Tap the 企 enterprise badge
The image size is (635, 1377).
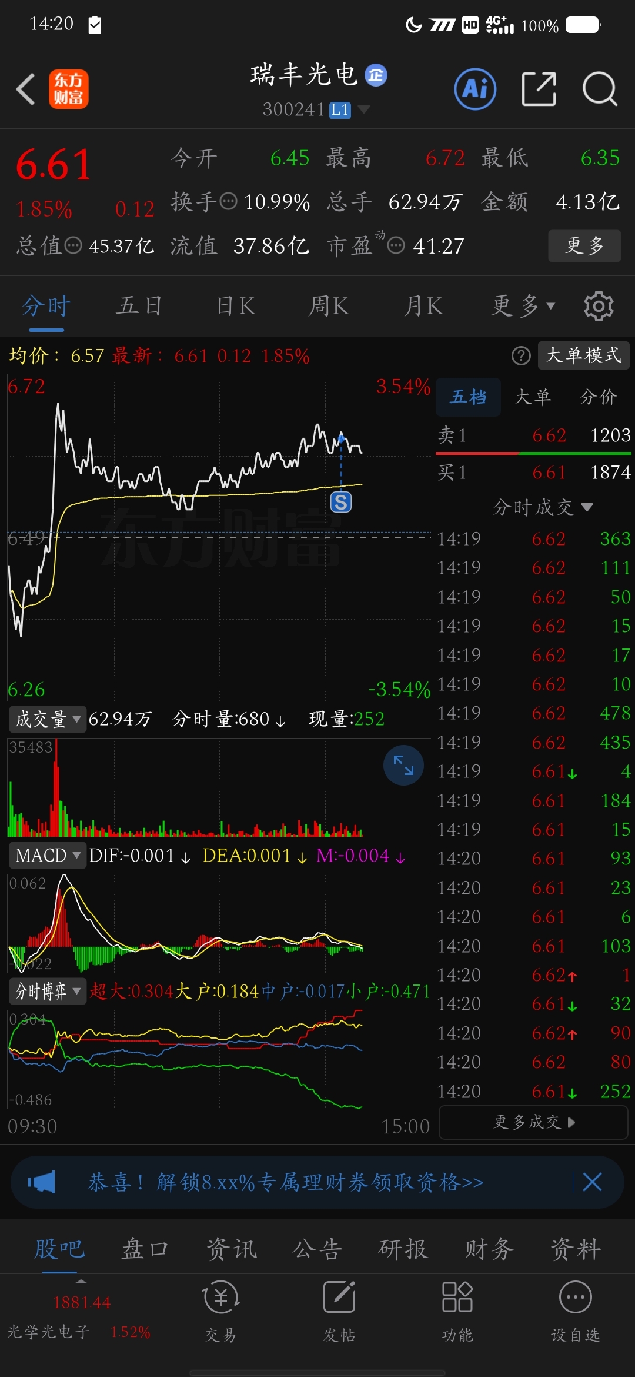(376, 75)
